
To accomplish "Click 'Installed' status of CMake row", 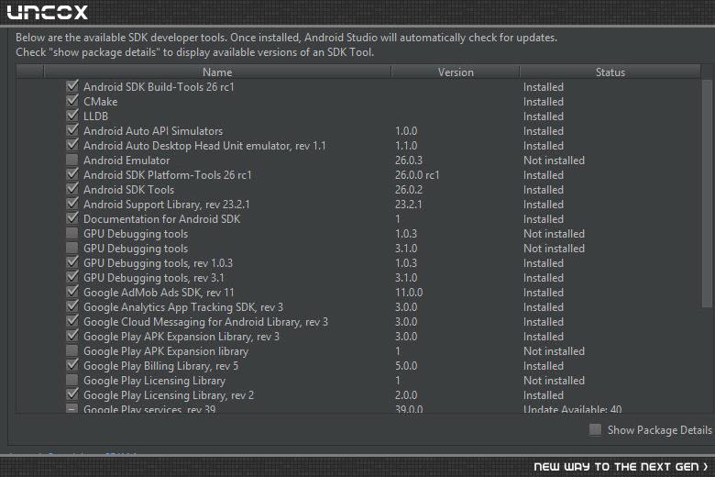I will point(544,101).
